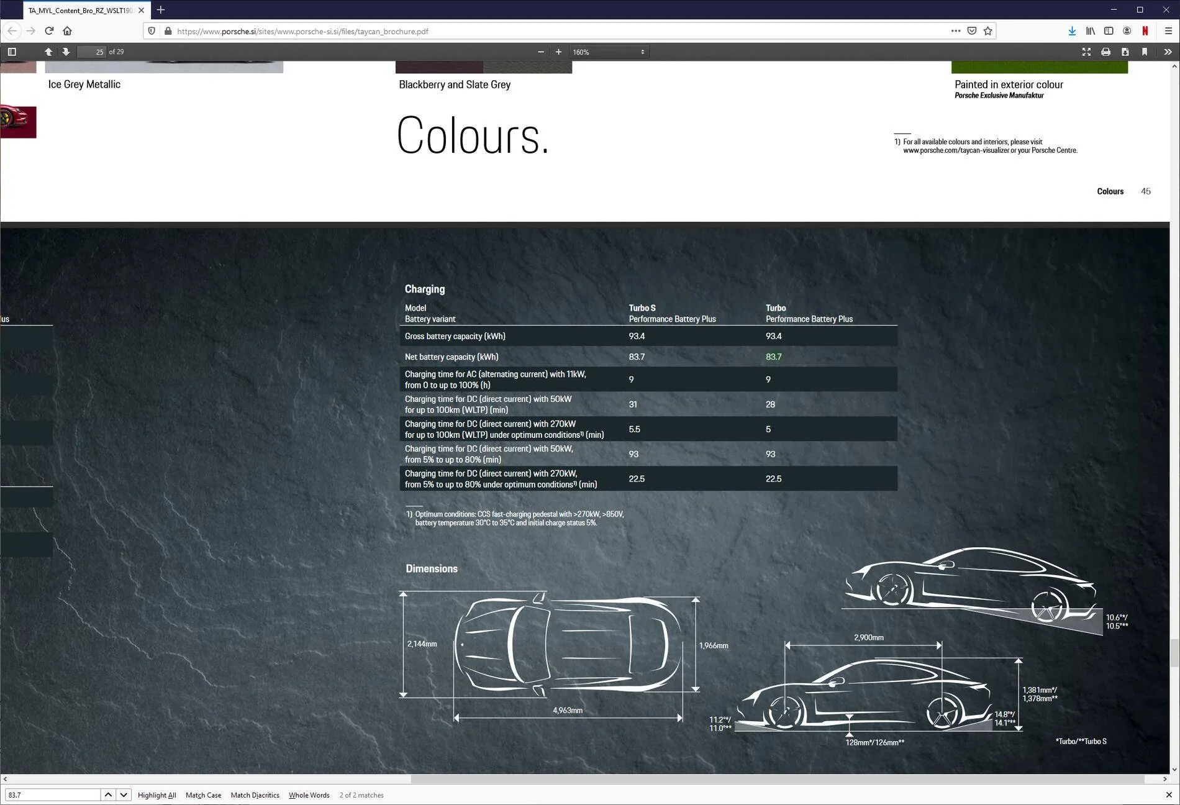The image size is (1180, 805).
Task: Click the 2 of 2 matches status
Action: click(x=361, y=795)
